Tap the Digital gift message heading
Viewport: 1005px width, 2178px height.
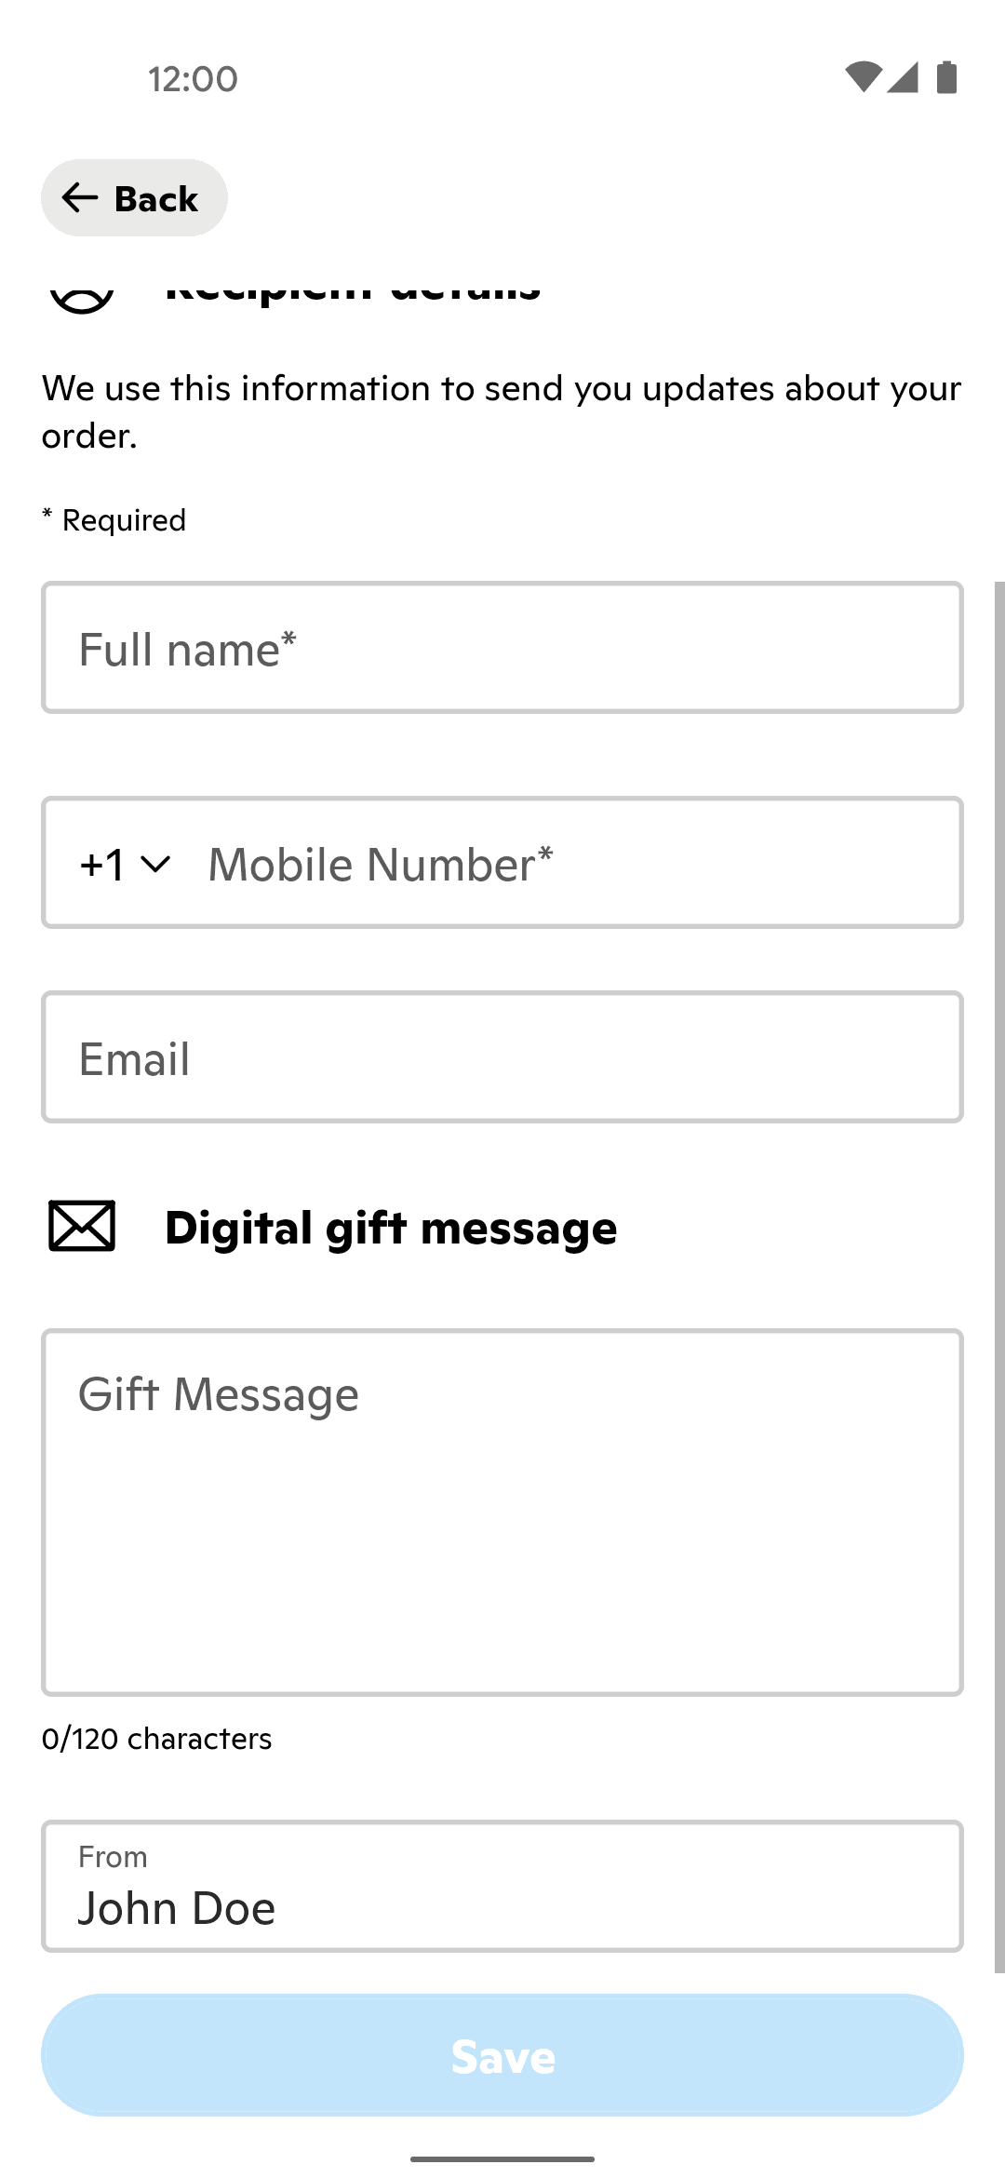pos(391,1228)
